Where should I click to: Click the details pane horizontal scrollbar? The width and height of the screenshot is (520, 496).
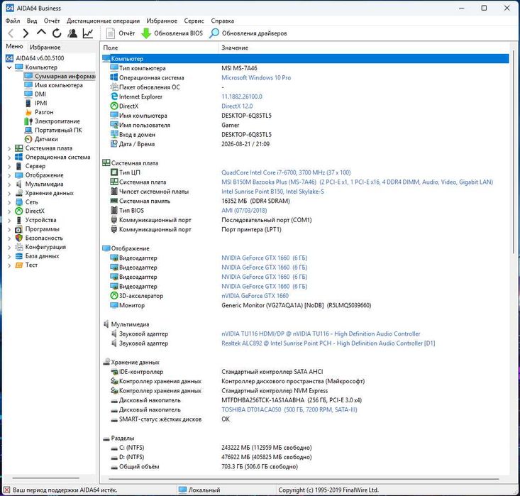[x=304, y=479]
